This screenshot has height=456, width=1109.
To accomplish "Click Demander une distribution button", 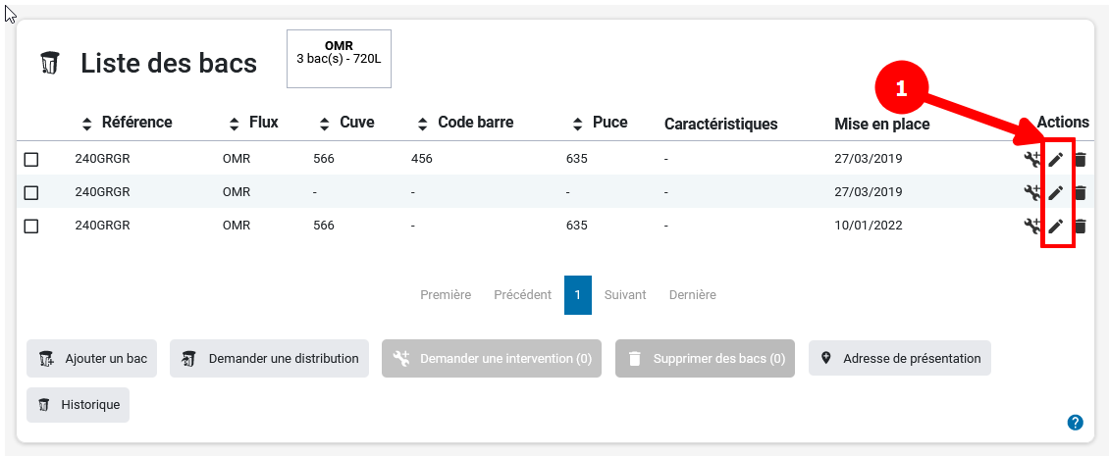I will click(x=269, y=359).
